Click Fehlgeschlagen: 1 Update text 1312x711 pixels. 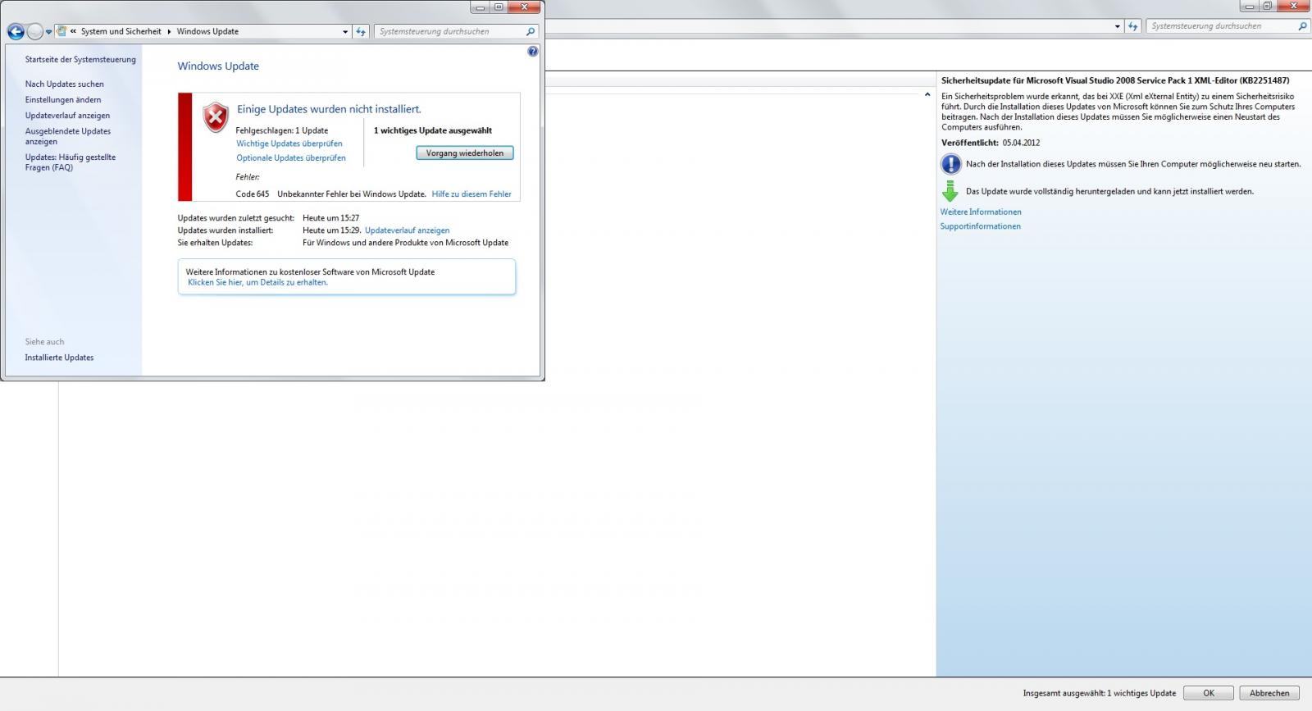pos(281,130)
